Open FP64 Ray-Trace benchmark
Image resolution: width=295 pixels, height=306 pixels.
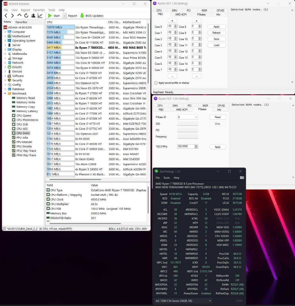point(26,155)
